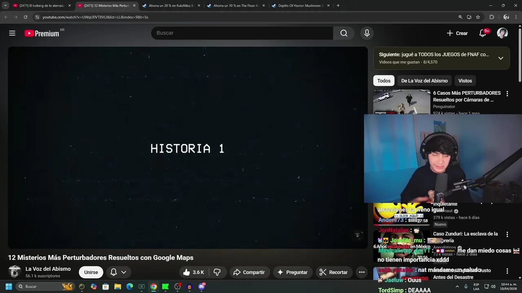Click the YouTube Buscar search field
The width and height of the screenshot is (522, 293).
242,33
